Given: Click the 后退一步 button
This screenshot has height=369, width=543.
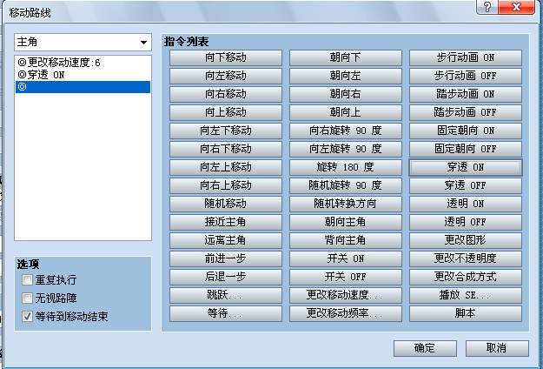Looking at the screenshot, I should [x=226, y=277].
